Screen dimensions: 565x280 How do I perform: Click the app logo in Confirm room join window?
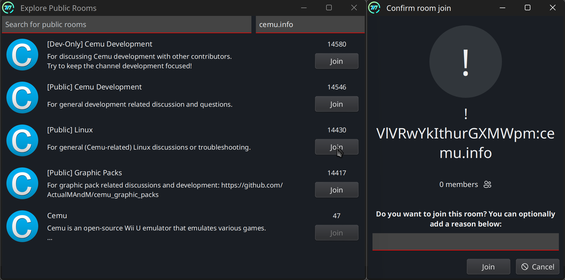click(x=374, y=8)
